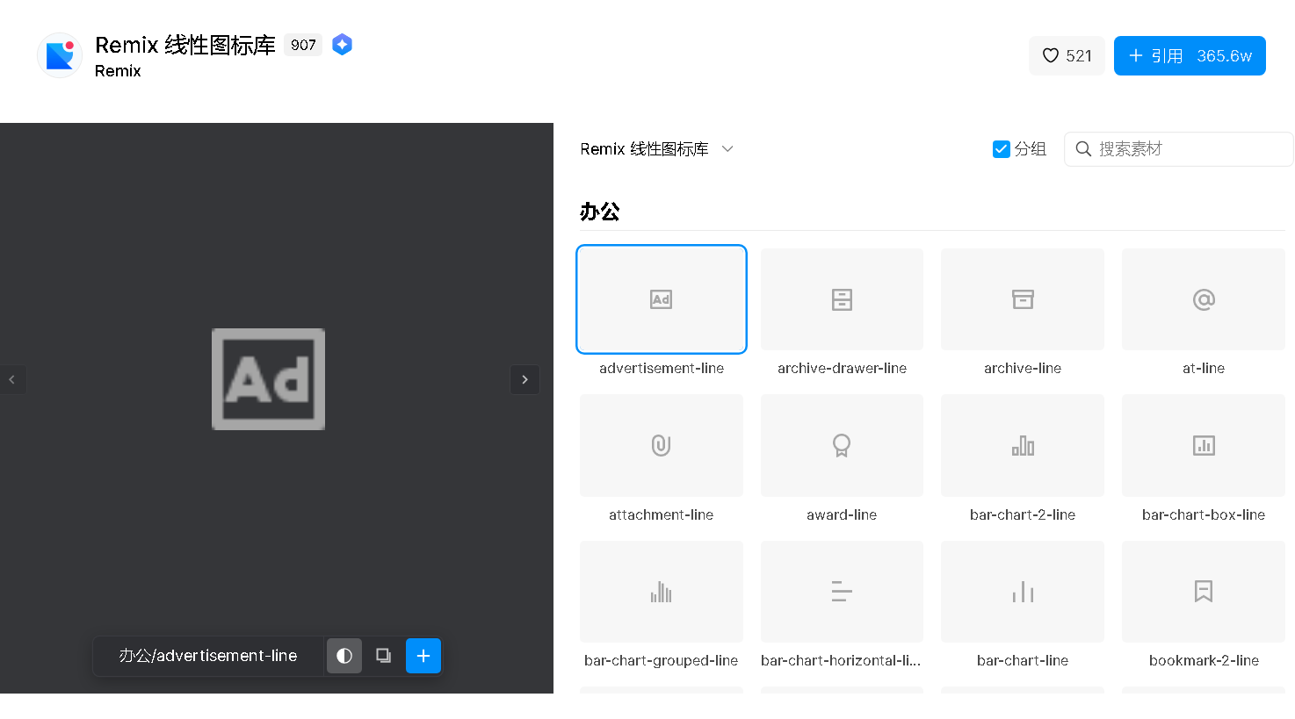Pick the bookmark-2-line icon
This screenshot has width=1295, height=719.
[1204, 592]
